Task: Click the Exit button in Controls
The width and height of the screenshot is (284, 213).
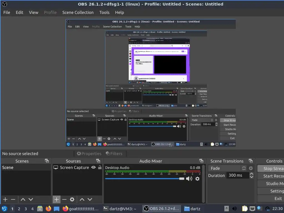Action: click(x=271, y=199)
